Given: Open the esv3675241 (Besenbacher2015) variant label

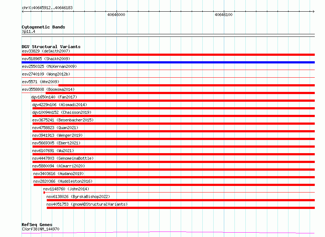Looking at the screenshot, I should coord(63,120).
